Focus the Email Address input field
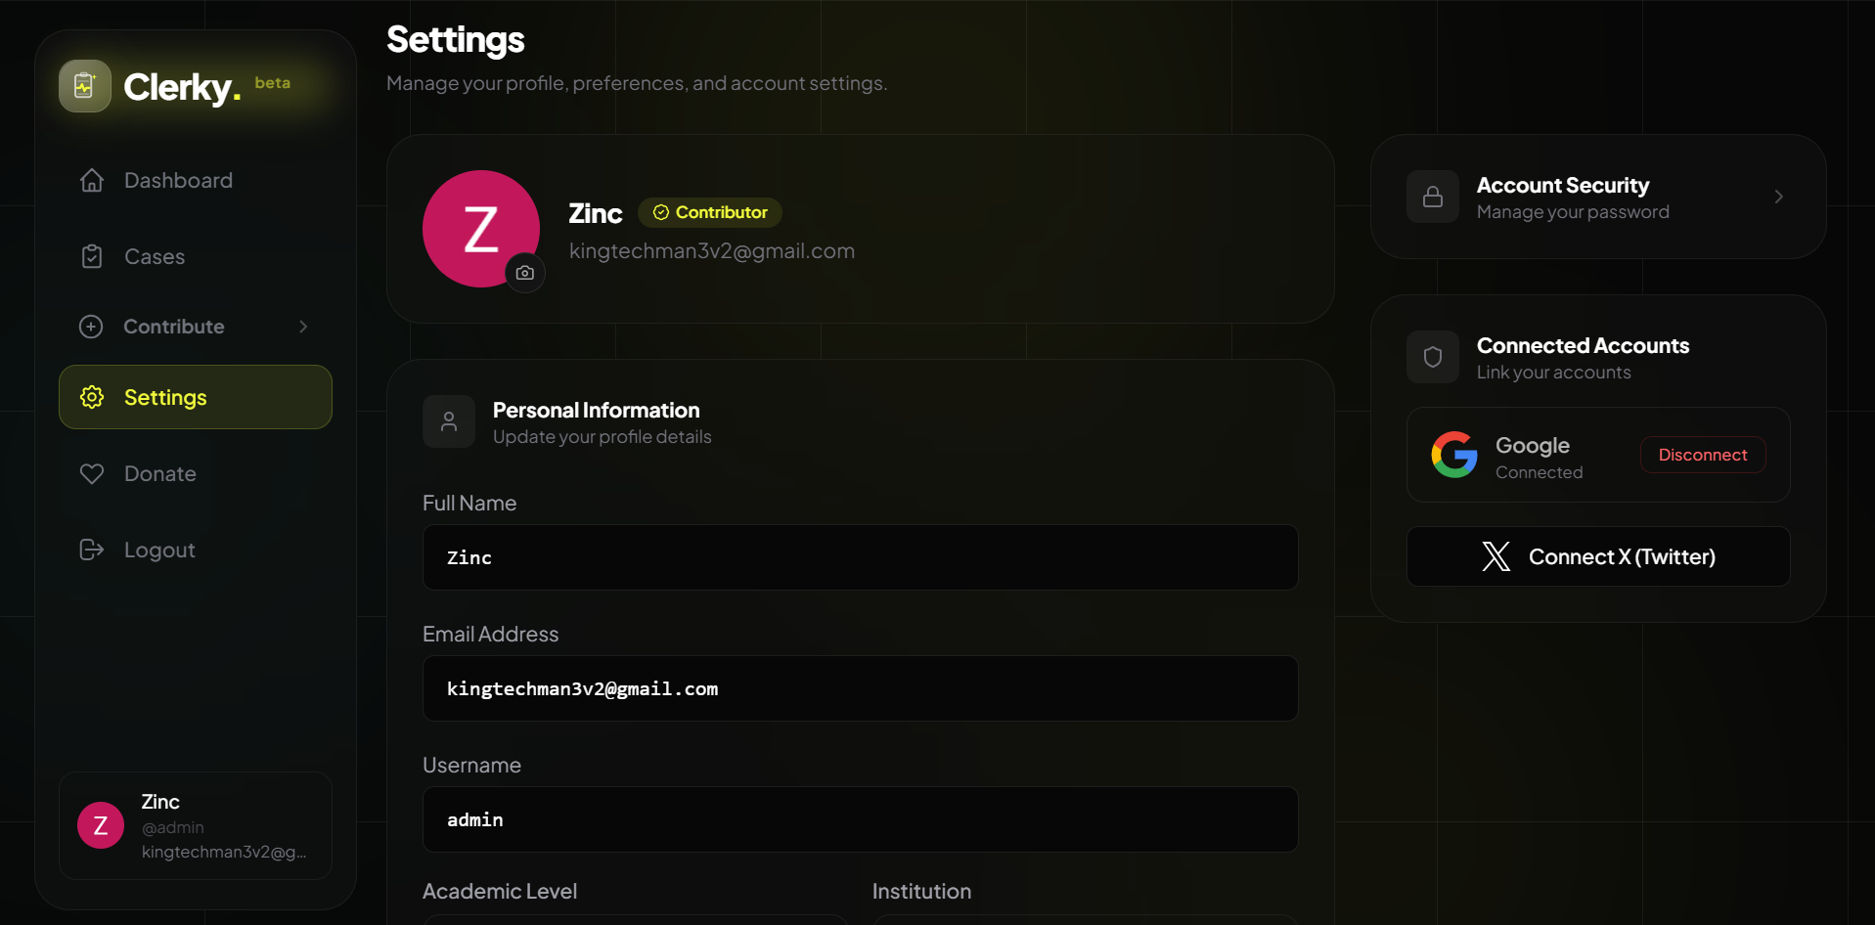Screen dimensions: 1875x925 coord(861,688)
